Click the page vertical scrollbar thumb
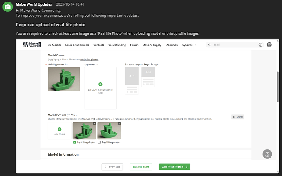Screen dimensions: 282x176 [x=278, y=87]
